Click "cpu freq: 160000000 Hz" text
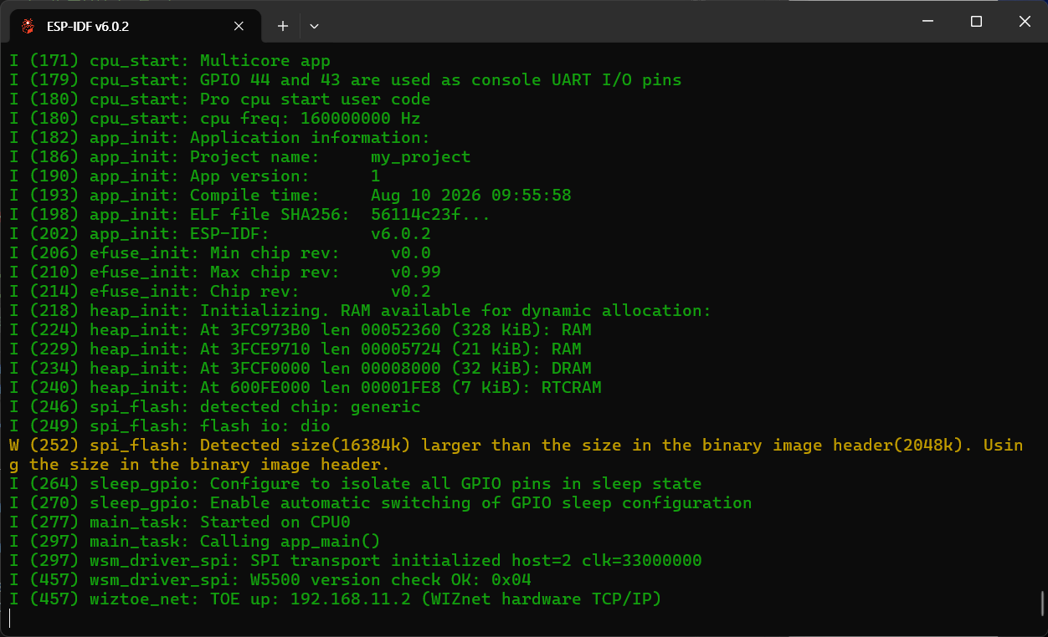The width and height of the screenshot is (1048, 637). [310, 119]
